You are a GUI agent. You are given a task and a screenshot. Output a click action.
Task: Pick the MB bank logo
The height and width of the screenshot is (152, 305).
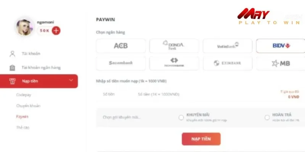point(281,63)
